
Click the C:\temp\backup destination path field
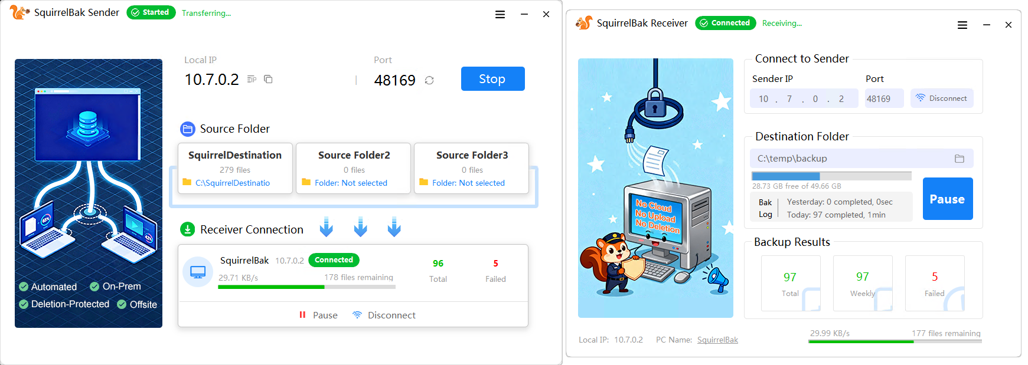(861, 159)
